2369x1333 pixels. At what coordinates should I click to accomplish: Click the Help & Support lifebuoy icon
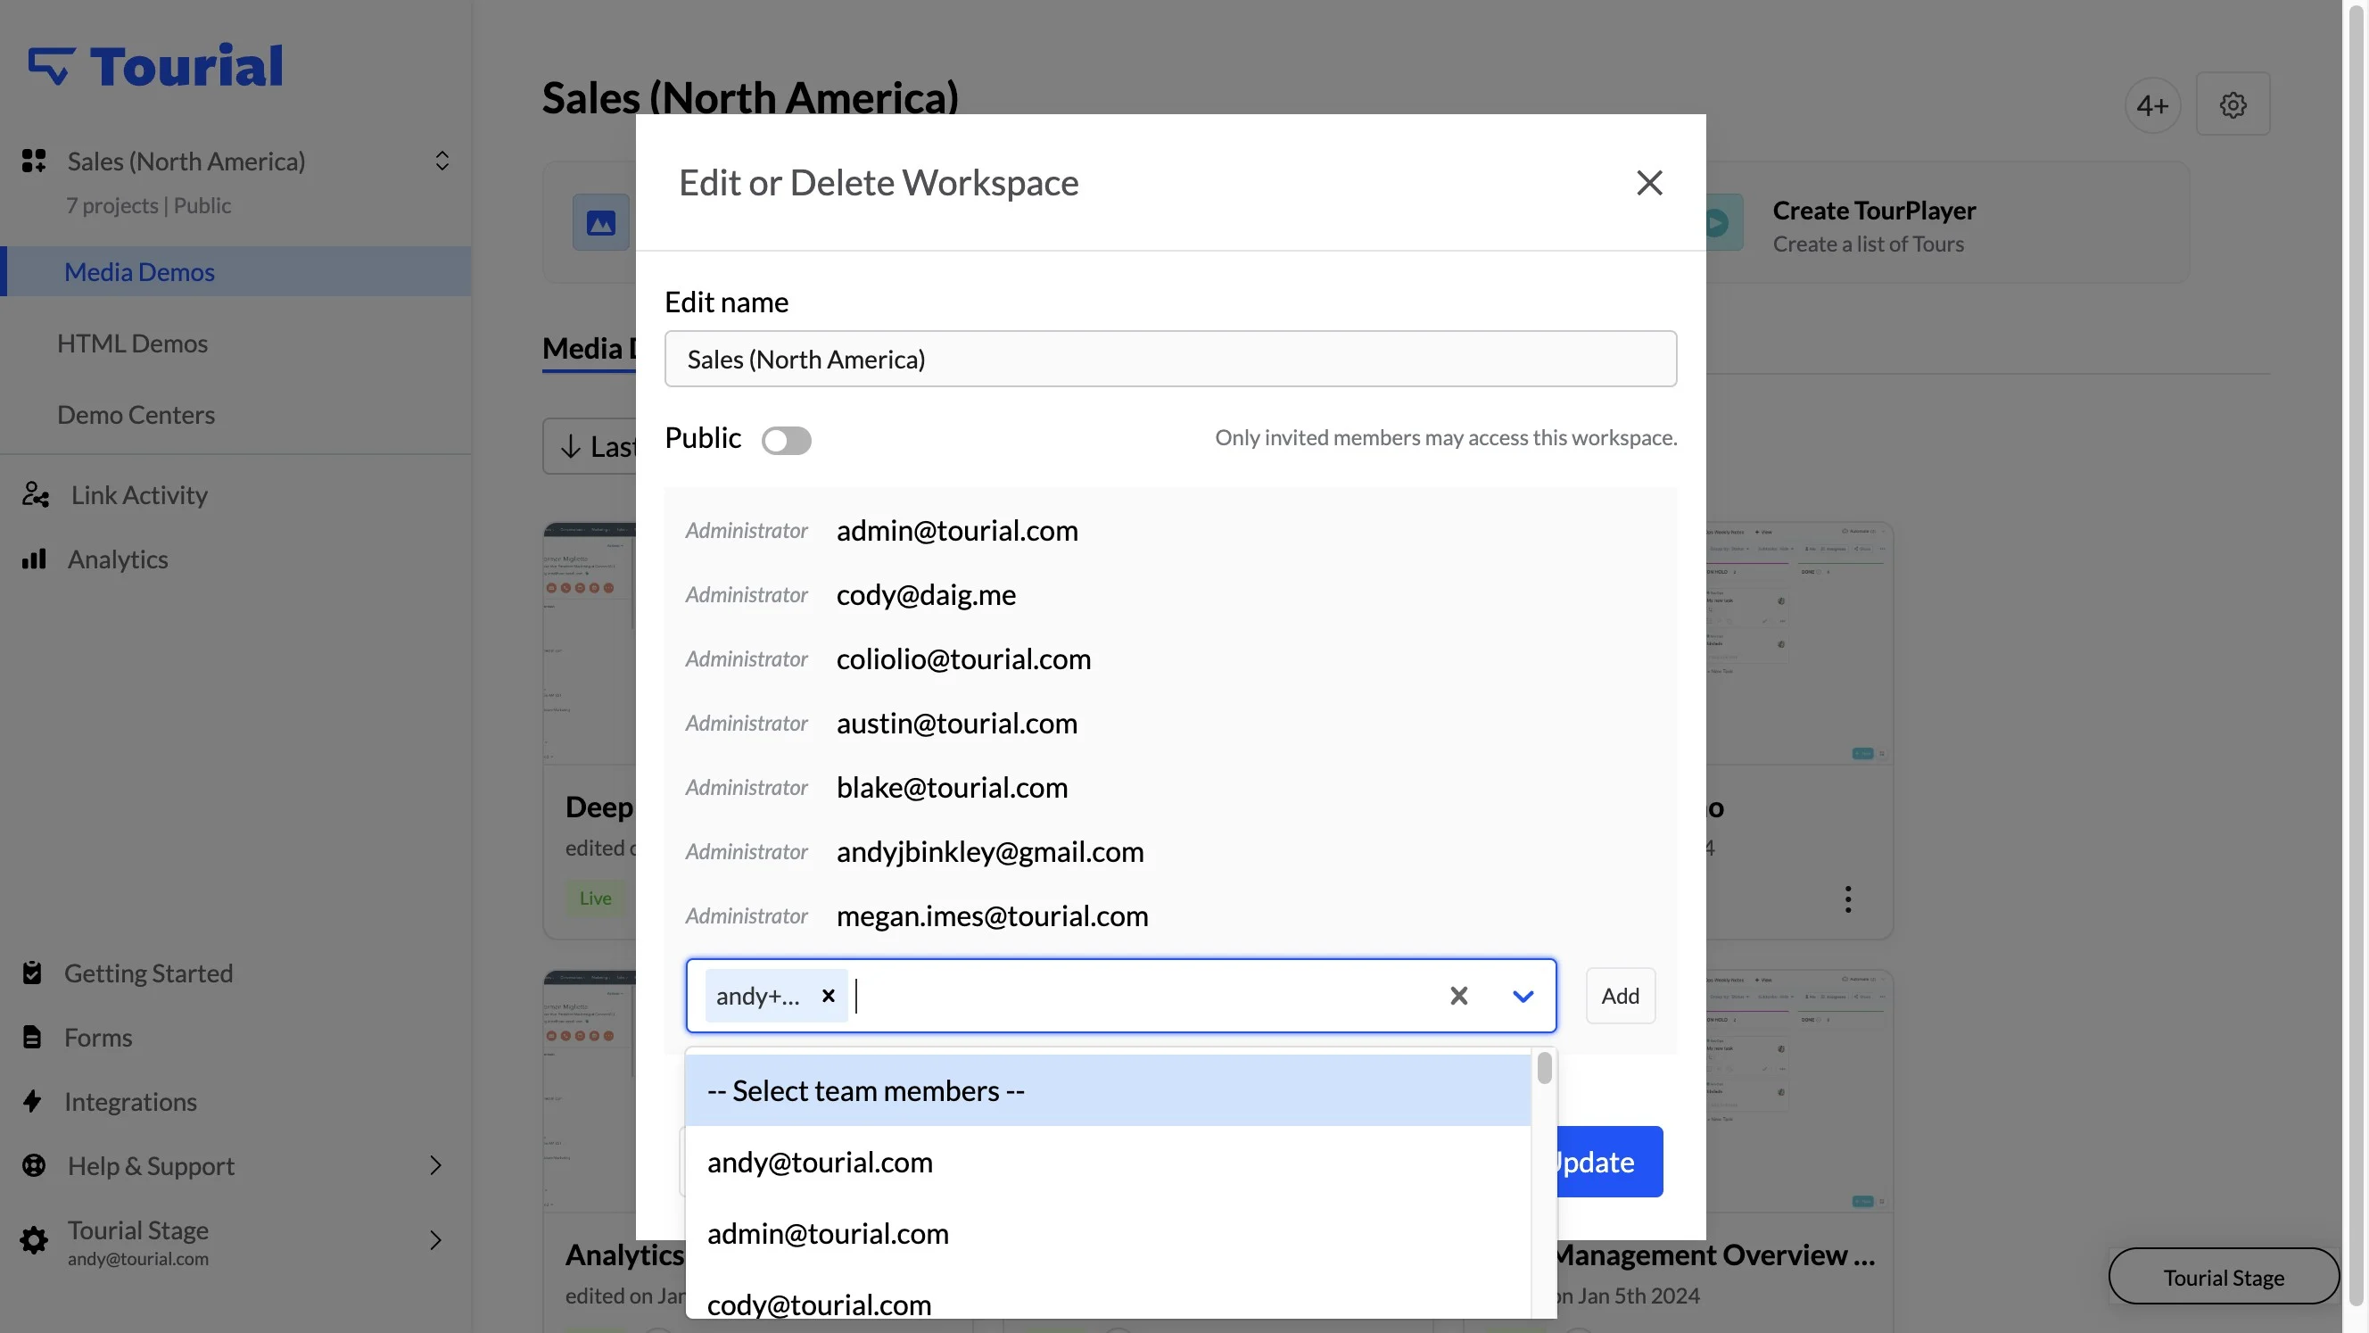(34, 1166)
